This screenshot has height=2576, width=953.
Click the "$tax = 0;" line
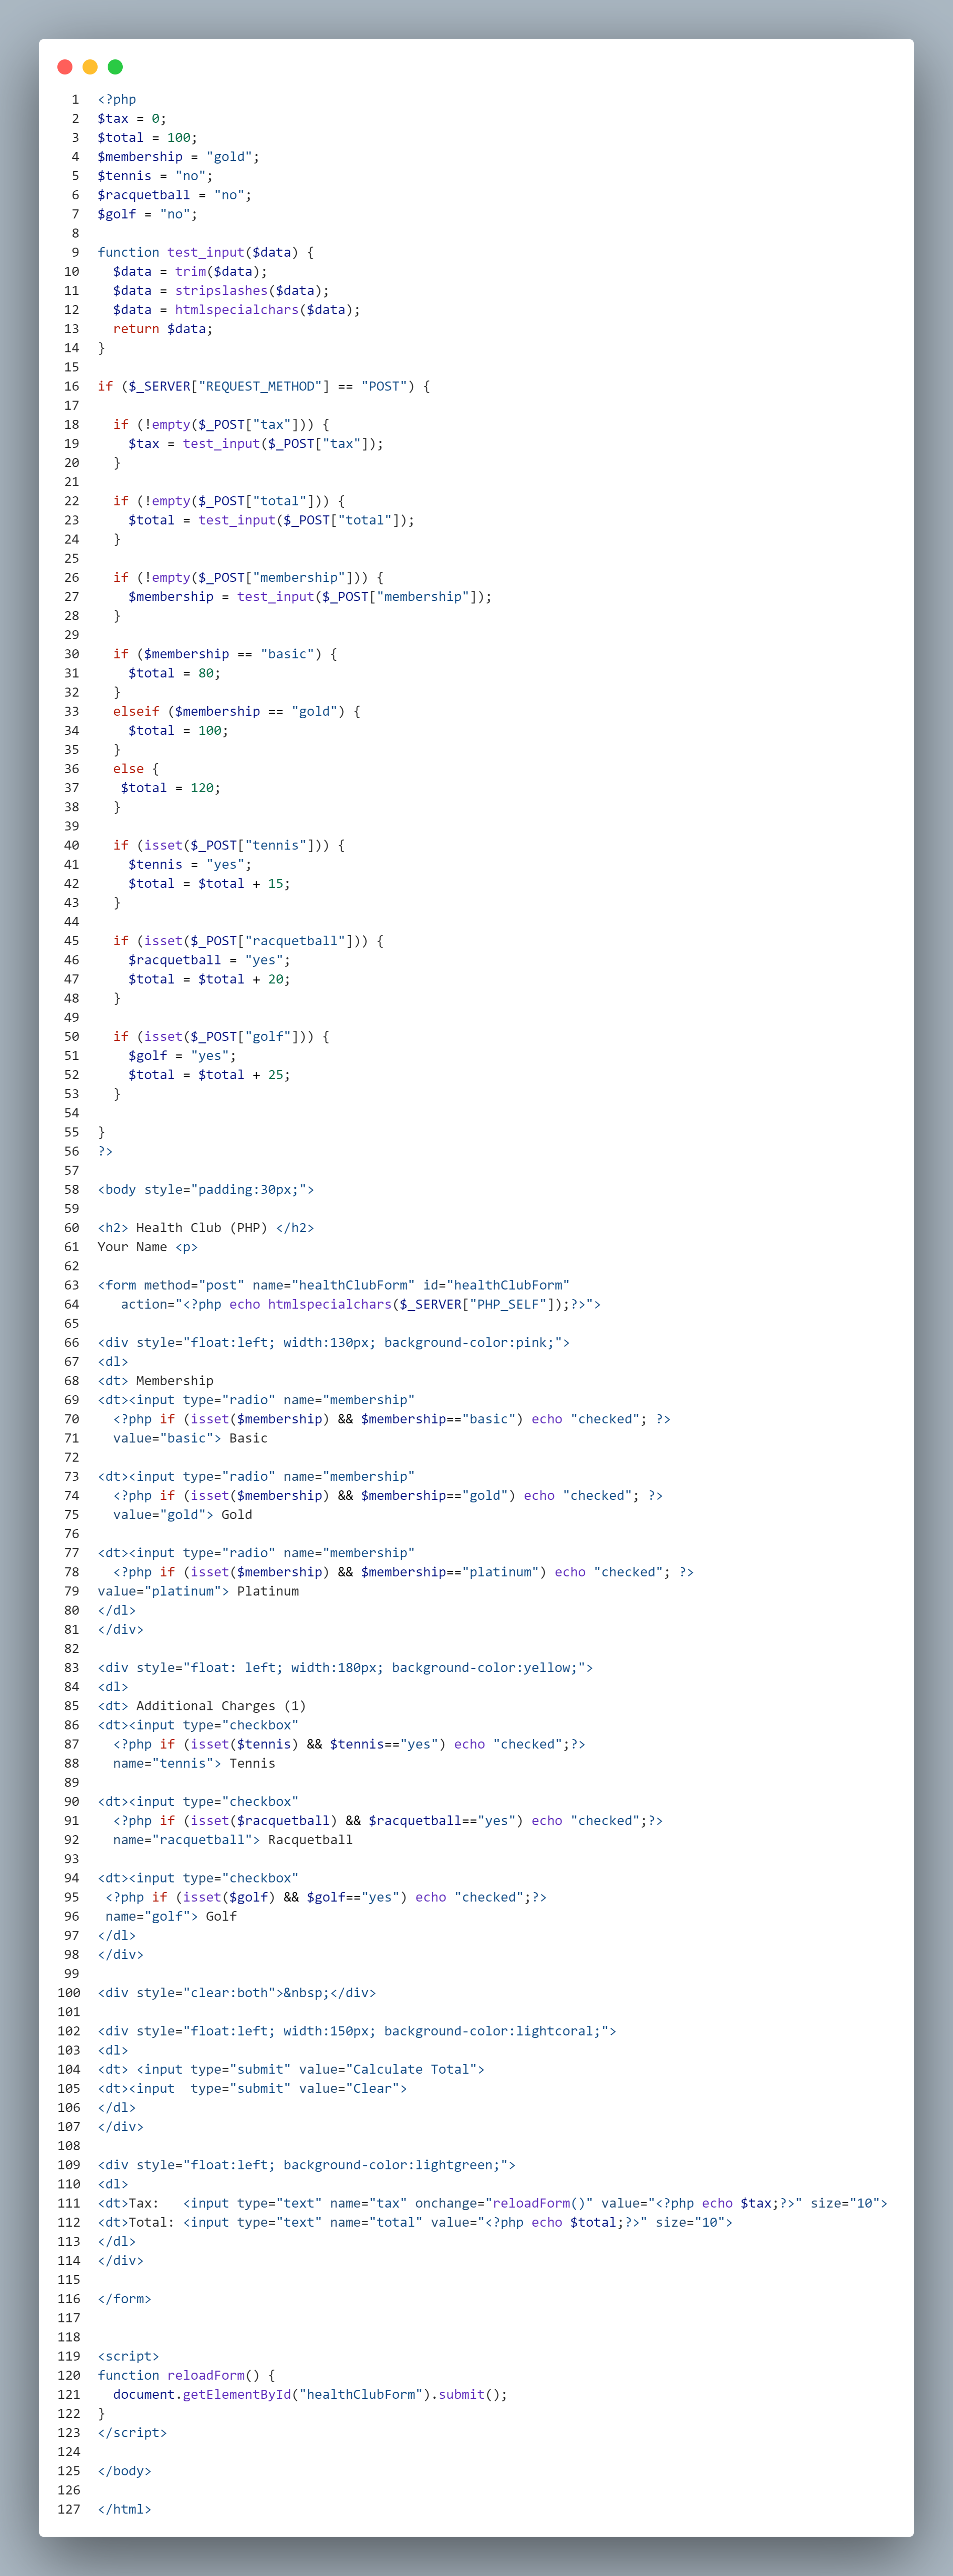click(x=132, y=118)
